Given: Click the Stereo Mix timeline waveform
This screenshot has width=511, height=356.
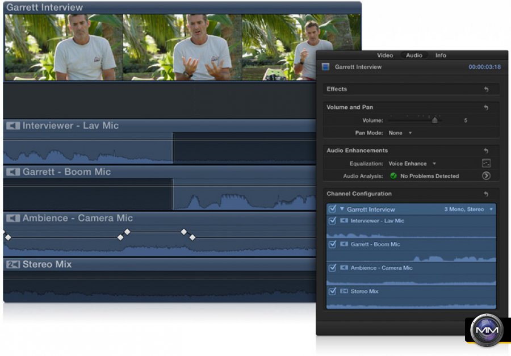Looking at the screenshot, I should [x=160, y=287].
